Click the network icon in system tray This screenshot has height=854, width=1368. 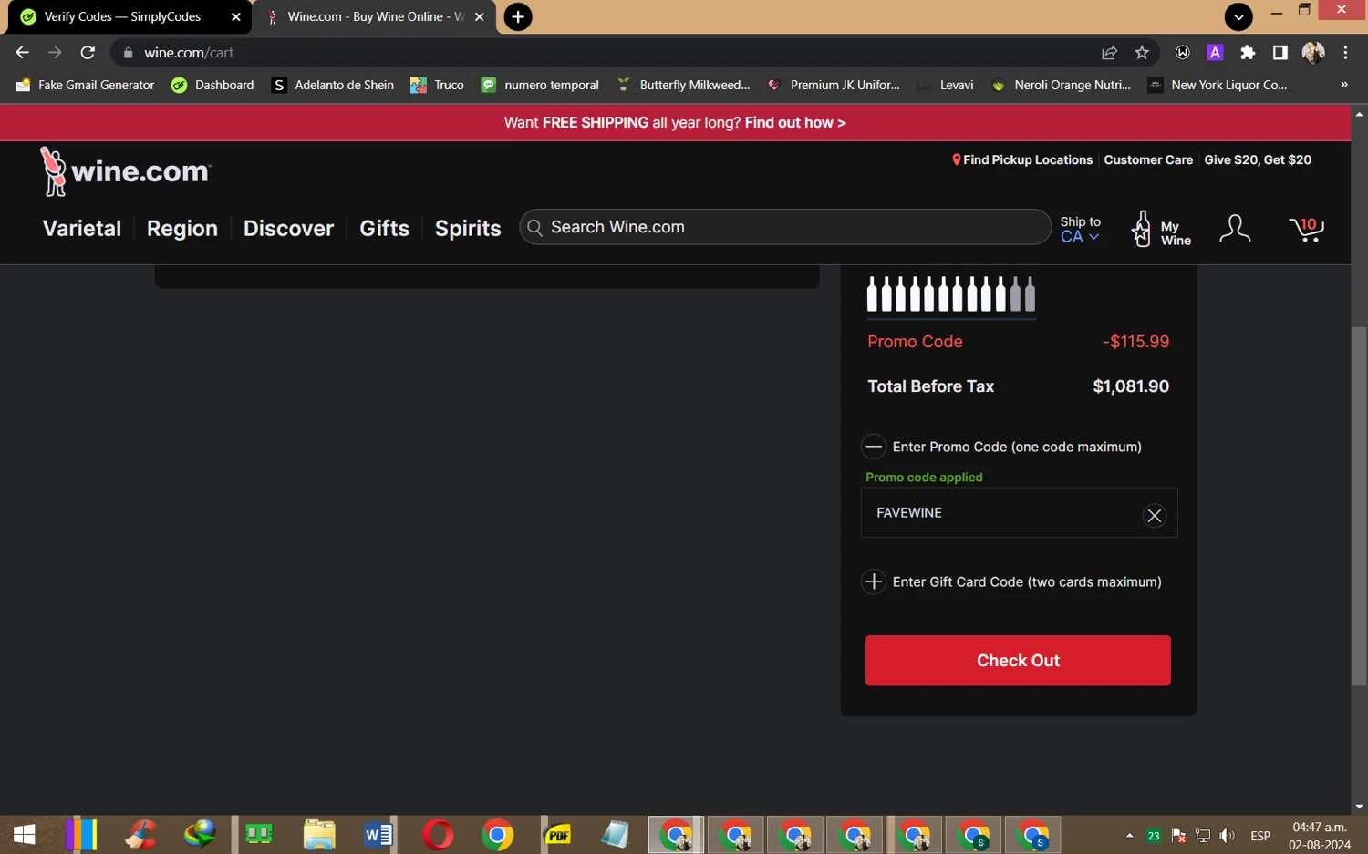click(x=1203, y=836)
